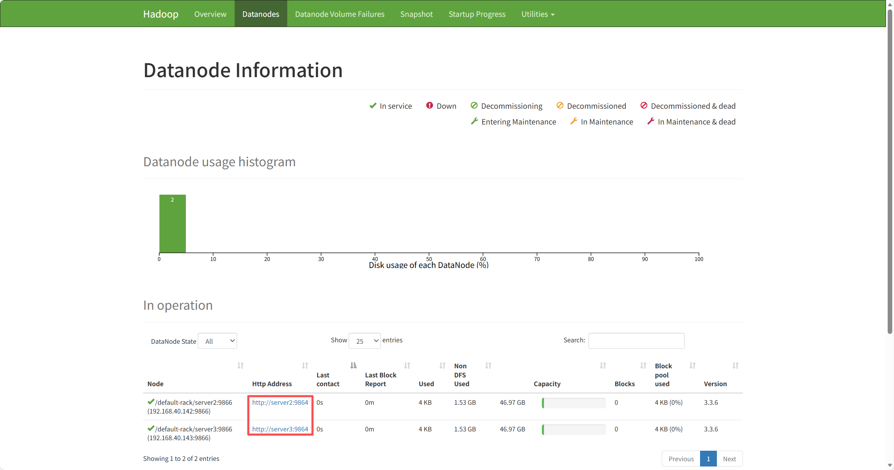894x470 pixels.
Task: Click the Next pagination button
Action: tap(730, 459)
